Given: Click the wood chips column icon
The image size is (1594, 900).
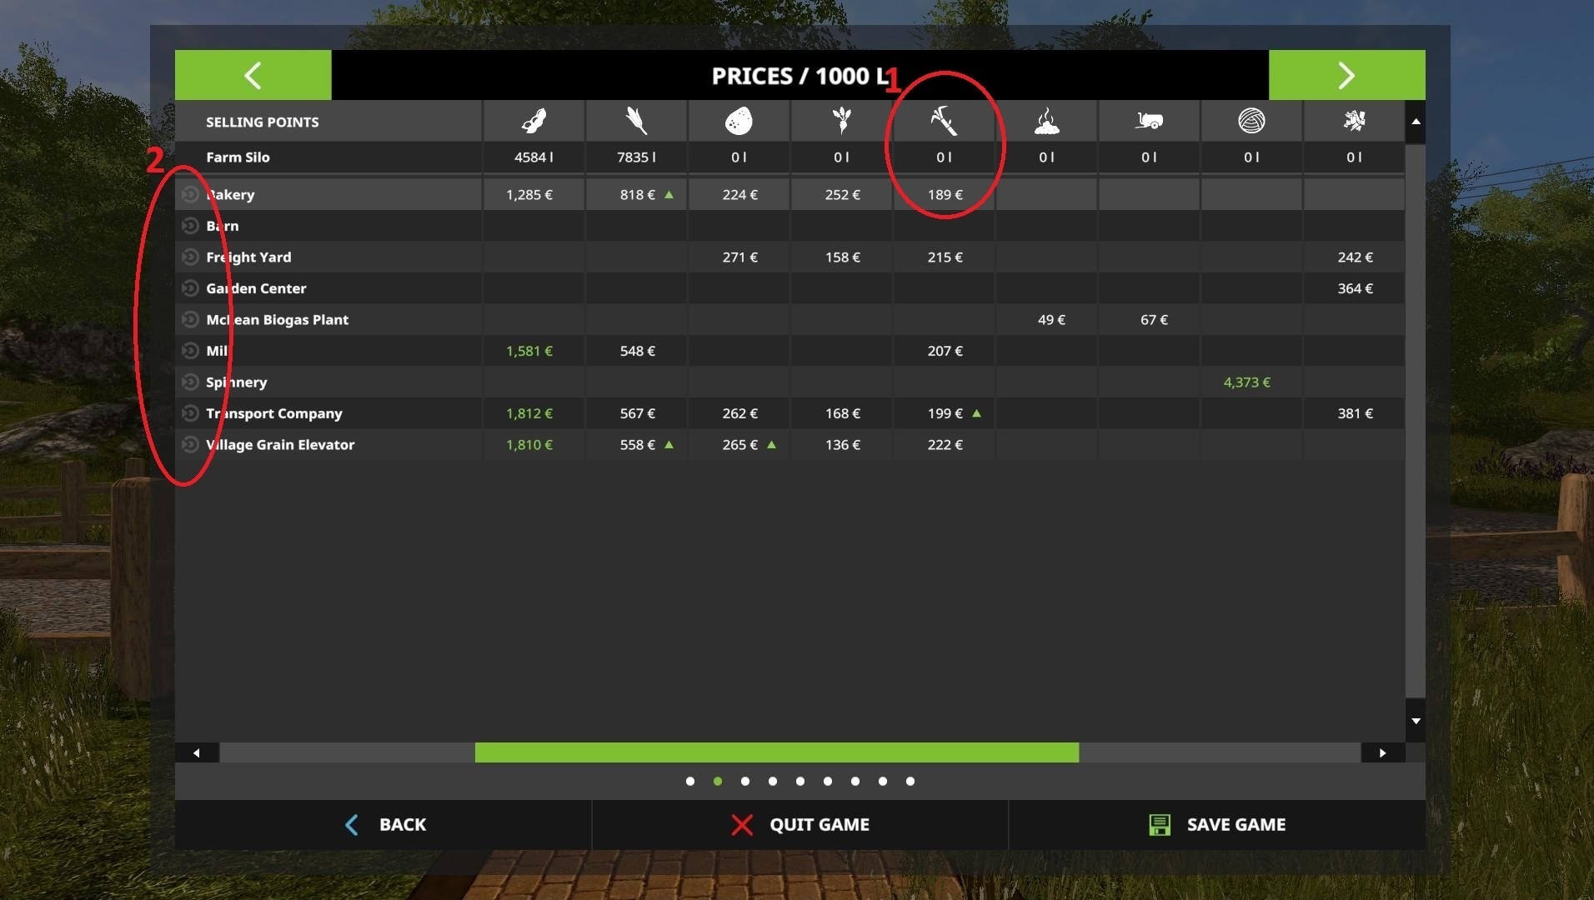Looking at the screenshot, I should tap(1354, 122).
